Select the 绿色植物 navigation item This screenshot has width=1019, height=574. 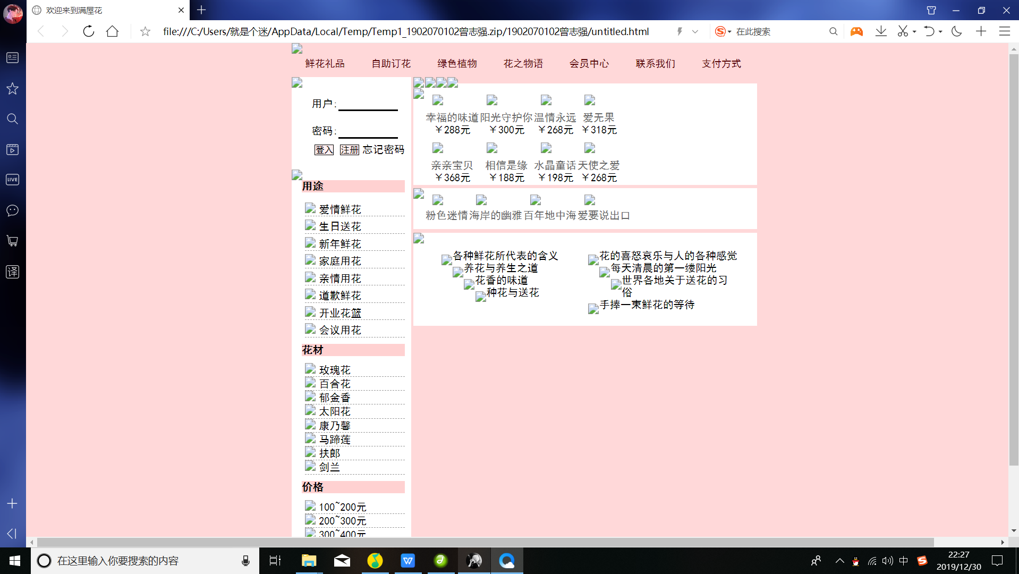click(x=457, y=64)
